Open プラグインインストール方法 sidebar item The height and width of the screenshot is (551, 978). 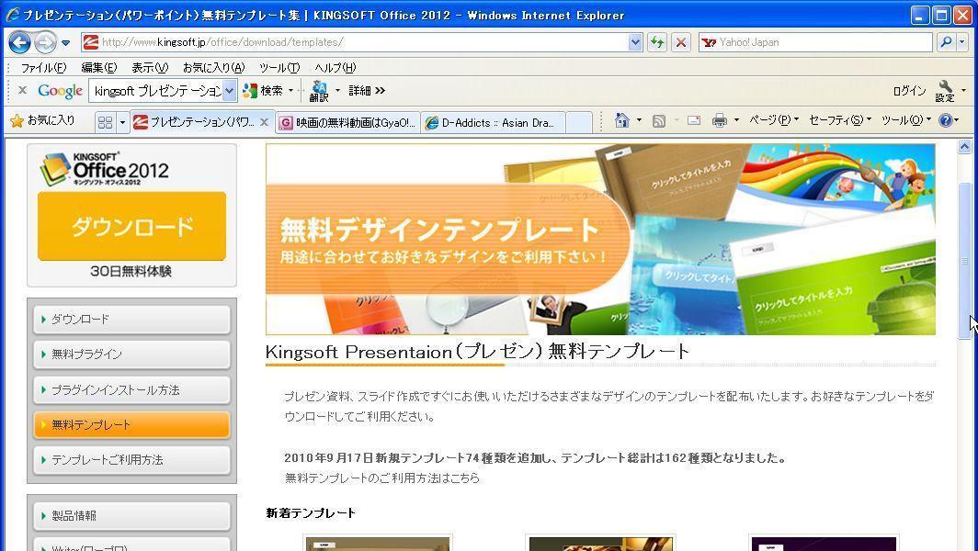[131, 389]
